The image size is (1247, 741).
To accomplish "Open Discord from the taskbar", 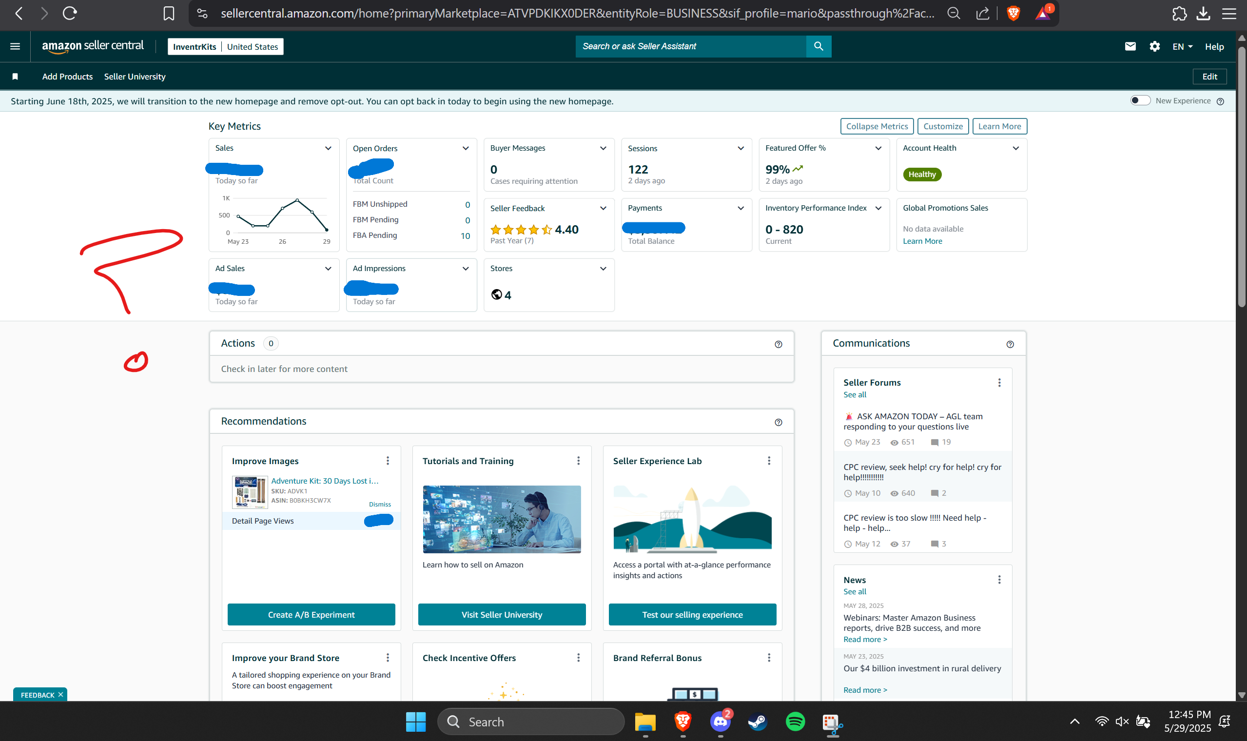I will pos(721,721).
